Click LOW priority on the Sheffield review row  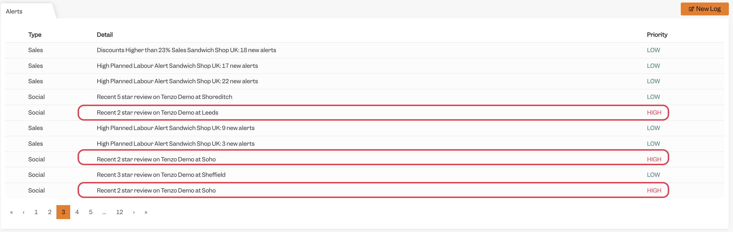coord(653,175)
